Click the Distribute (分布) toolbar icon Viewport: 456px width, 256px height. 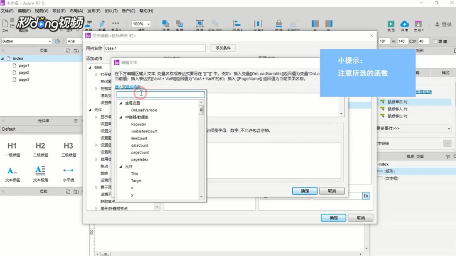coord(258,24)
